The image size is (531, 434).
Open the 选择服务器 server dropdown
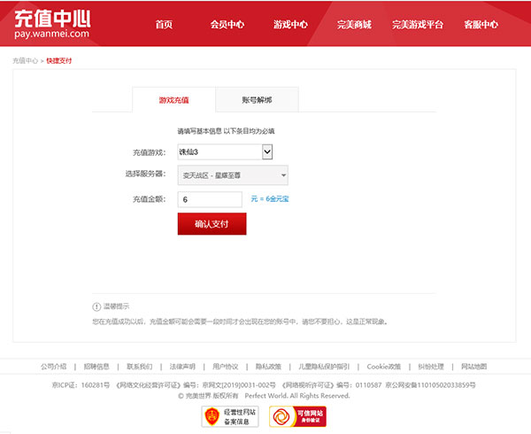pos(232,174)
